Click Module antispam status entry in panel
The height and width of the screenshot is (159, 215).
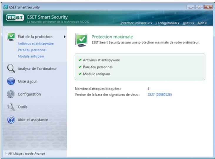(96, 74)
